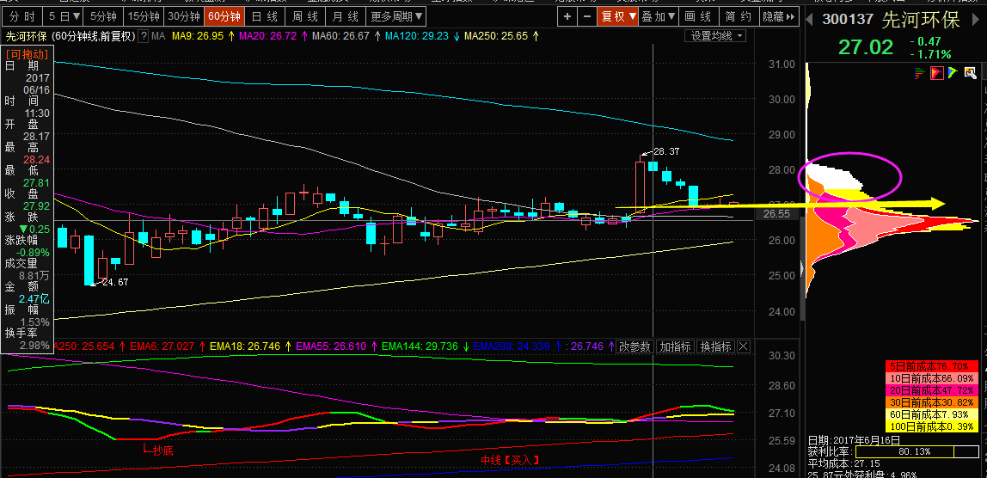Select the 10日前成本 pink legend swatch
This screenshot has height=478, width=987.
[x=932, y=378]
